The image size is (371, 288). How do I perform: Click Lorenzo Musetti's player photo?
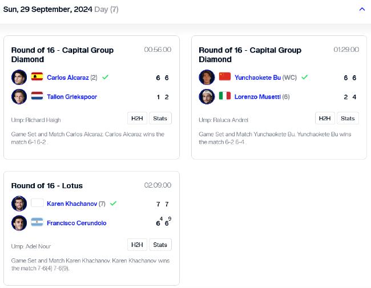pyautogui.click(x=207, y=96)
